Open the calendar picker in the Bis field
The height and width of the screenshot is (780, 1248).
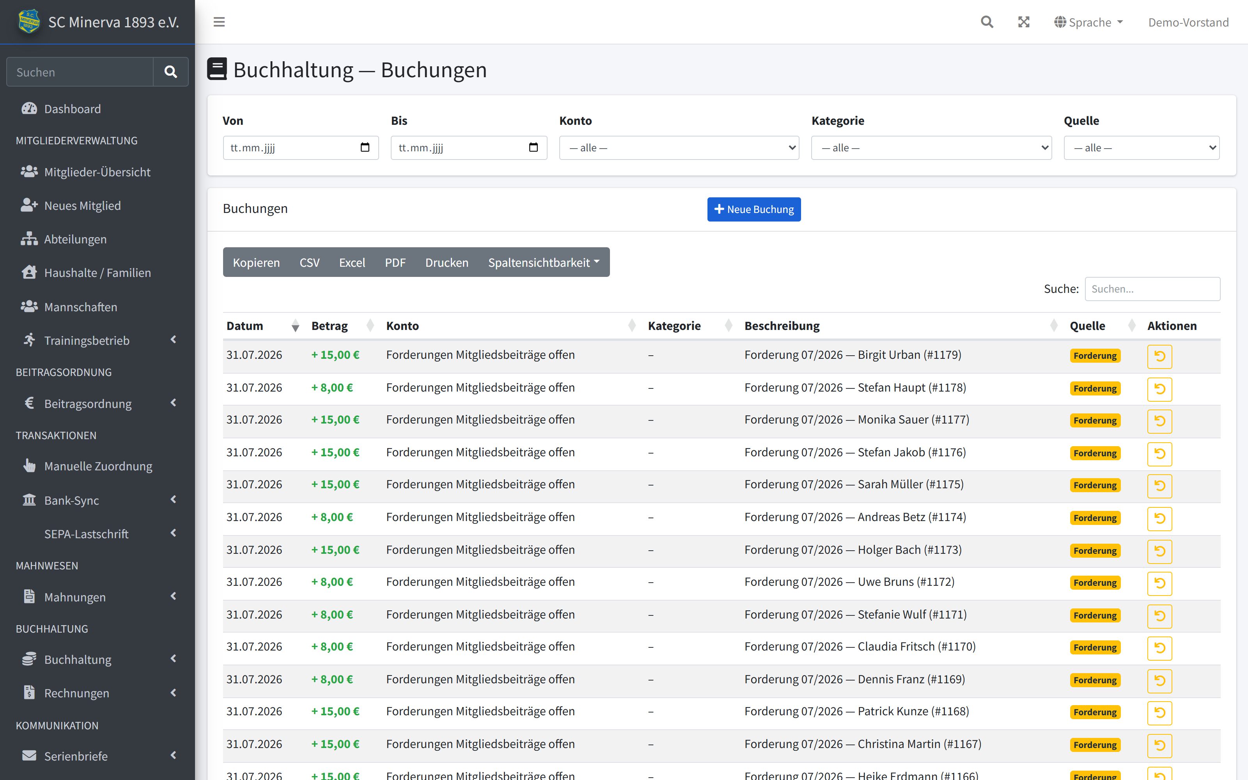point(533,147)
